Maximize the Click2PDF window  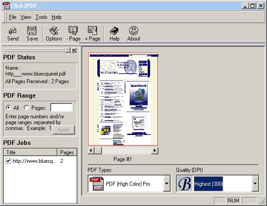[x=252, y=6]
